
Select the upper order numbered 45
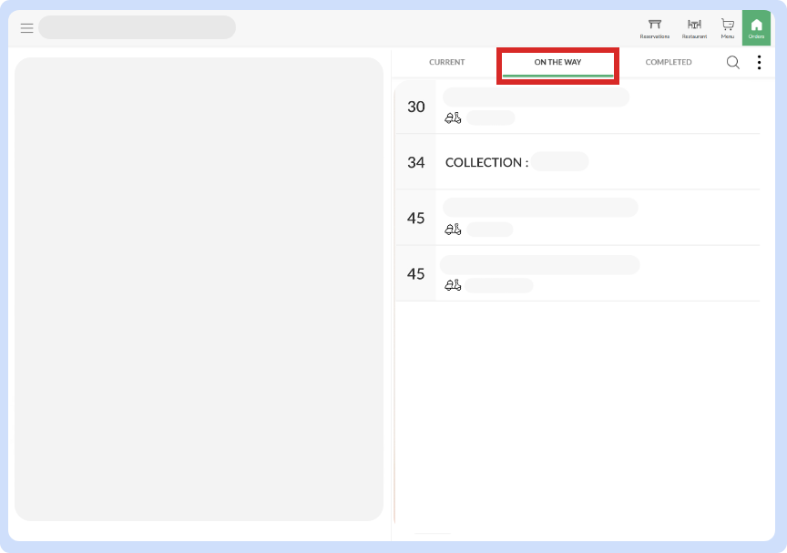(416, 218)
